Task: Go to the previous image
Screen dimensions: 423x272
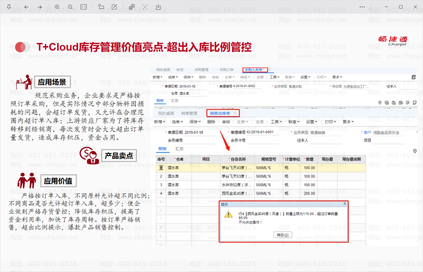Action: 26,7
